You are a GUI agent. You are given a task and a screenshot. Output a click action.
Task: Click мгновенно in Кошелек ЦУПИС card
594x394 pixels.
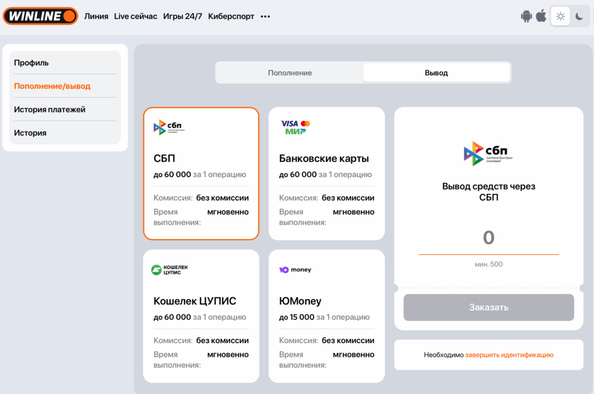tap(228, 355)
